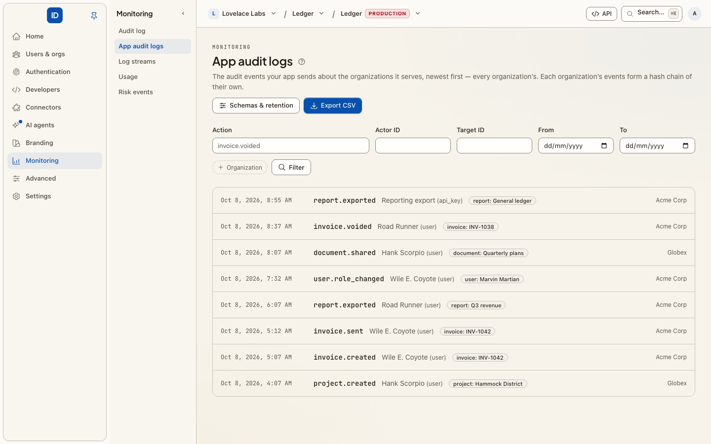Click the Actor ID input

click(413, 146)
